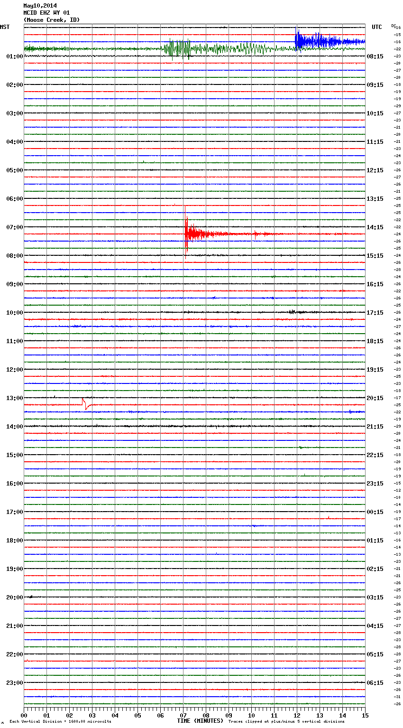Screen dimensions: 403x728
Task: Select the 20:00 MST time label
Action: coord(15,597)
